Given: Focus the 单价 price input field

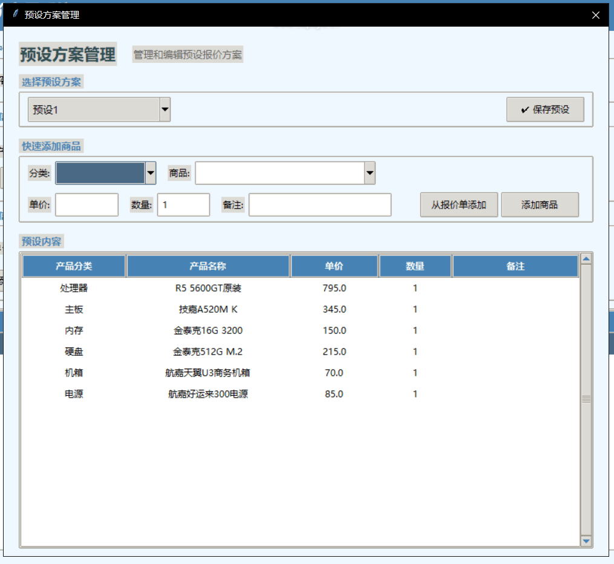Looking at the screenshot, I should 87,205.
